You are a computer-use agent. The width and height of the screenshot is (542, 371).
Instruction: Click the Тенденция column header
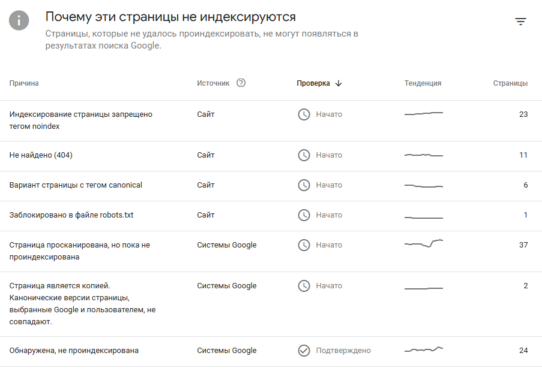click(x=423, y=83)
